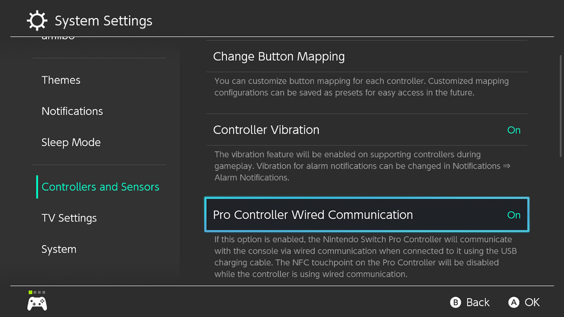564x317 pixels.
Task: Toggle Controller Vibration On setting
Action: pos(513,130)
